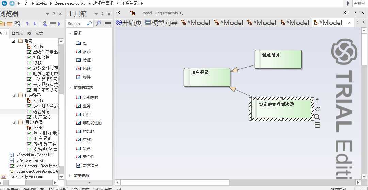Image resolution: width=368 pixels, height=190 pixels.
Task: Select the 验证身份 element on diagram
Action: (278, 59)
